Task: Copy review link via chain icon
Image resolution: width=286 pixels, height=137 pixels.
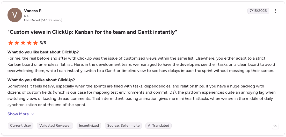Action: (275, 126)
